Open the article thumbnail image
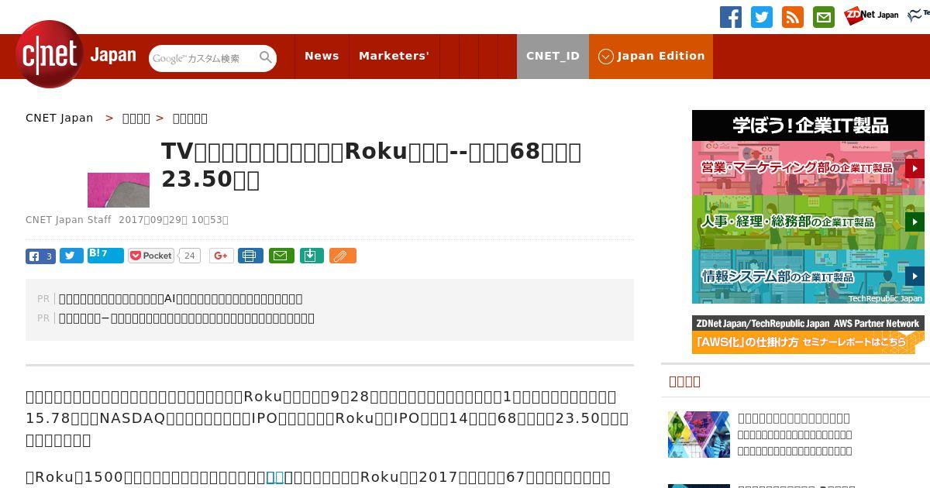 (119, 190)
